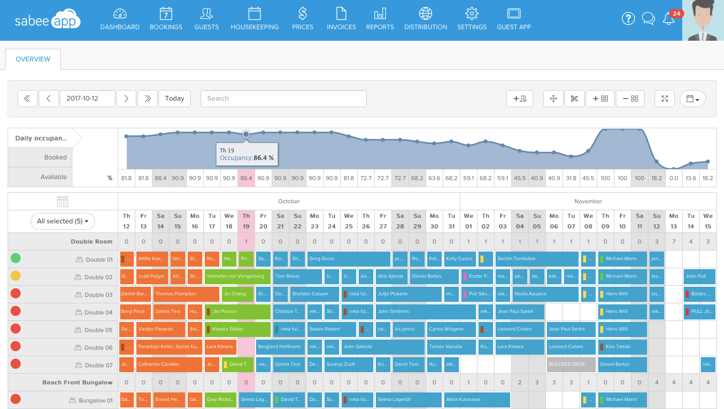Jump forward with the double-arrow next button

coord(147,99)
